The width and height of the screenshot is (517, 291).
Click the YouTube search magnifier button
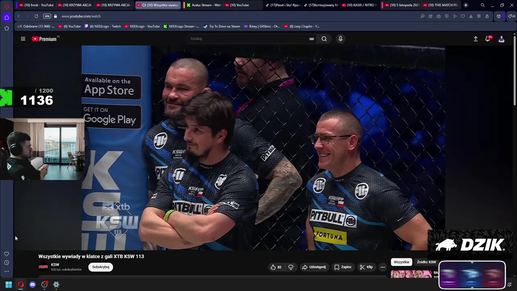click(x=324, y=39)
